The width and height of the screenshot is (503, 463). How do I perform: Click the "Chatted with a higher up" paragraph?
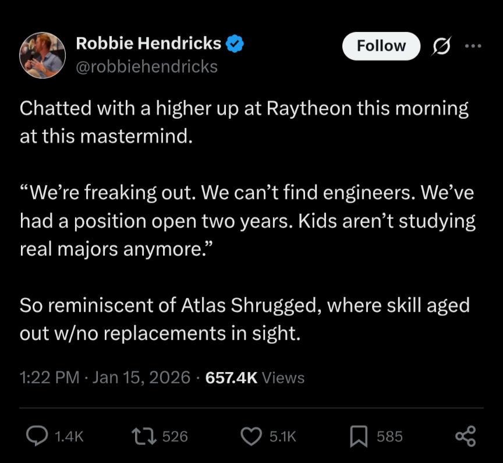[x=244, y=123]
